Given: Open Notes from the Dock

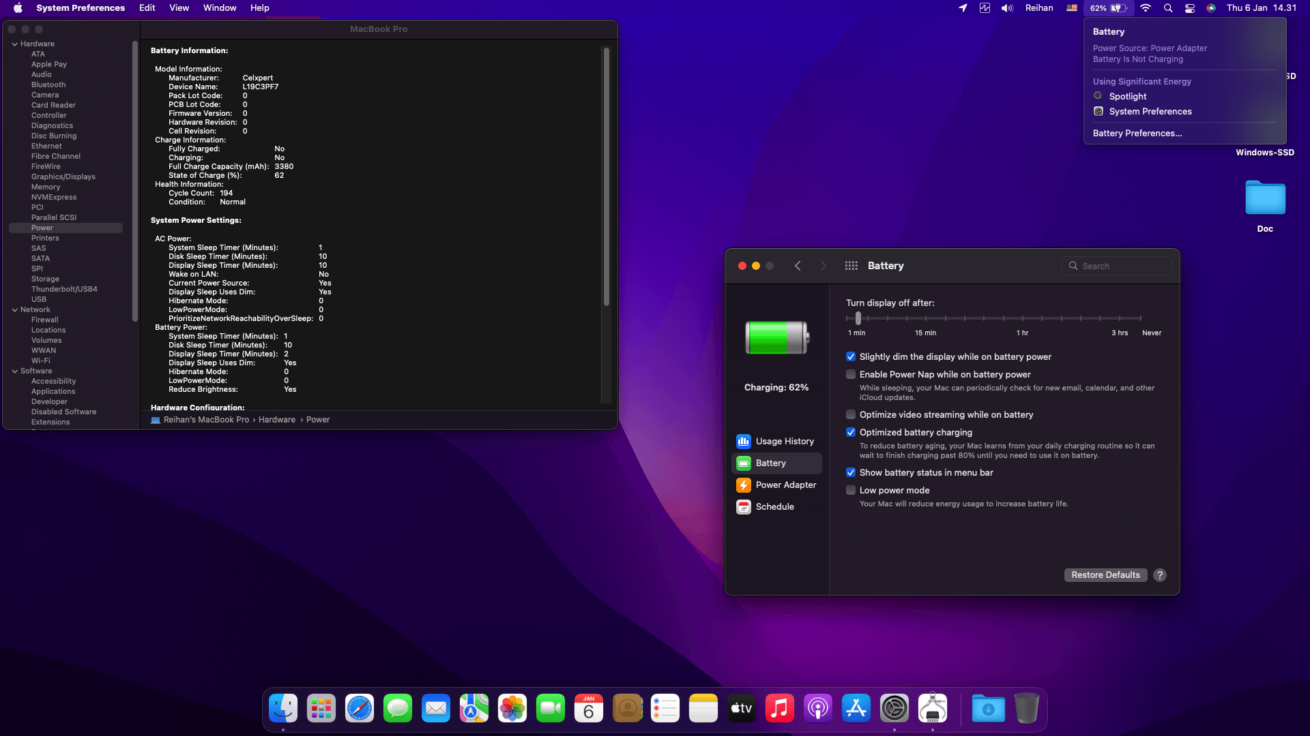Looking at the screenshot, I should coord(703,709).
